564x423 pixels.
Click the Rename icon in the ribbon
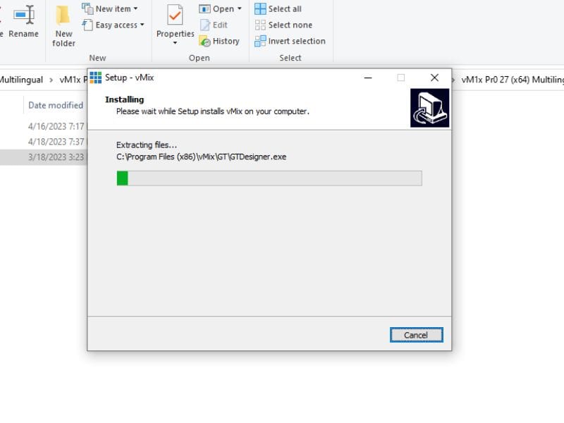point(24,15)
